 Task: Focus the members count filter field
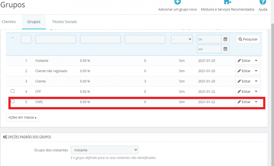pyautogui.click(x=145, y=39)
